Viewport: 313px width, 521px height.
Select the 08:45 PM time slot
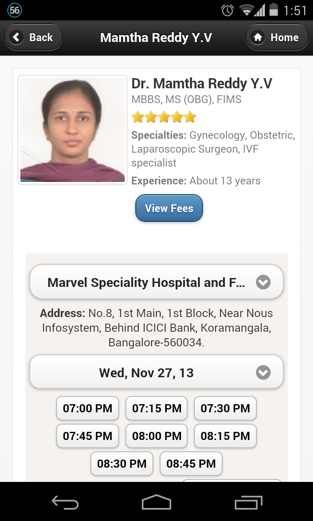pos(191,464)
